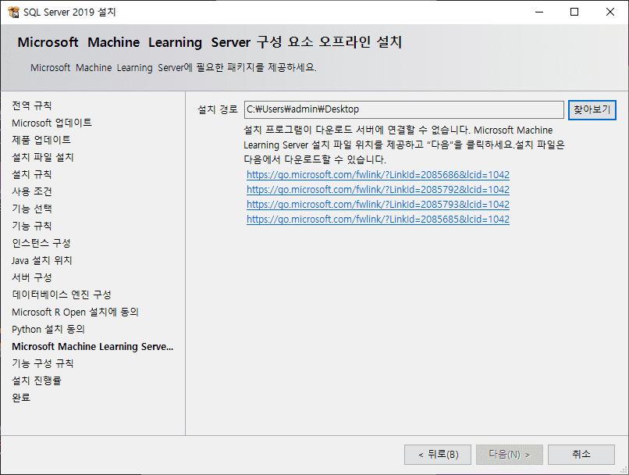
Task: Select the Microsoft 업데이트 step
Action: click(52, 123)
